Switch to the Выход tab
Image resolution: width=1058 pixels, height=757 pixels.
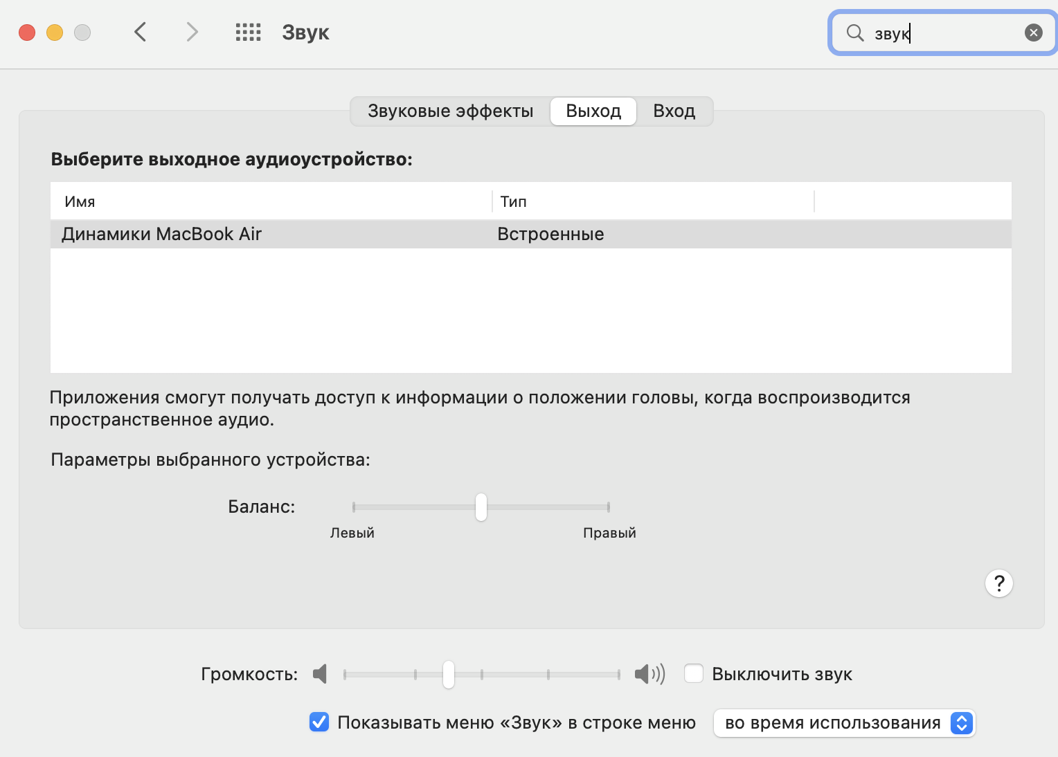(x=593, y=111)
